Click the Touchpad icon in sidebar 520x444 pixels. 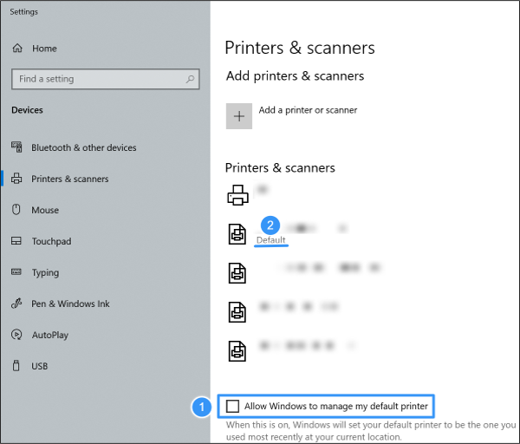coord(16,241)
